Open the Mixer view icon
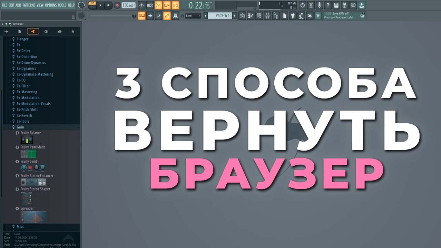441x248 pixels. [267, 15]
